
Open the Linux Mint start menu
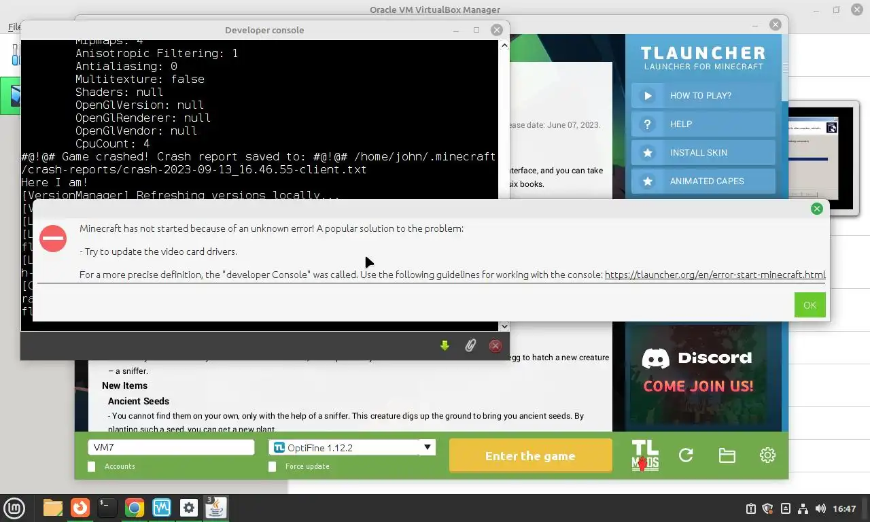pos(14,508)
